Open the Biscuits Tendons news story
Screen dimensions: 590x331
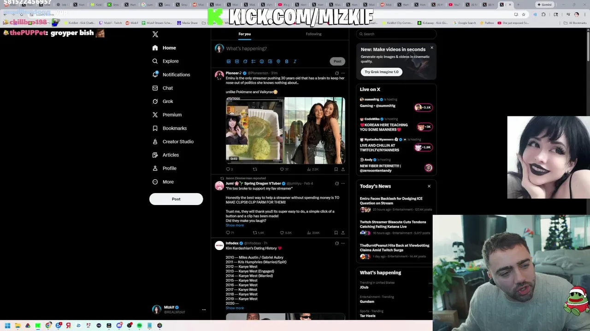coord(396,227)
